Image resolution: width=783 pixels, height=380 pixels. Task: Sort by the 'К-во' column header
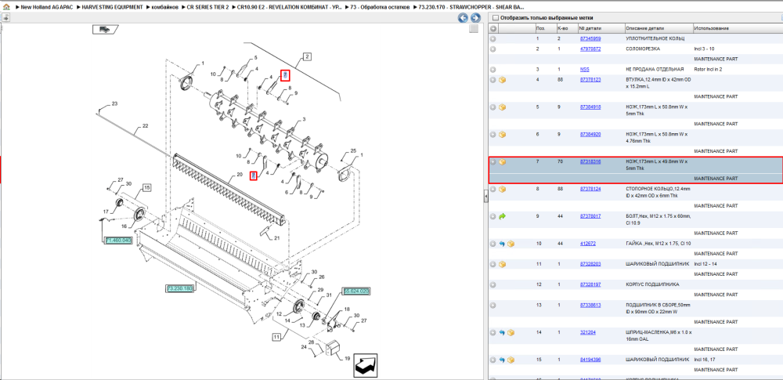point(566,28)
